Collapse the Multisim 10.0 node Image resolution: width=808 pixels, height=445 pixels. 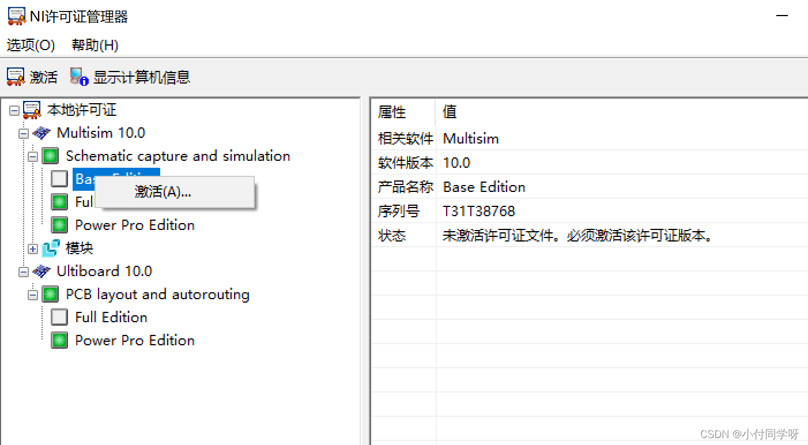(24, 133)
